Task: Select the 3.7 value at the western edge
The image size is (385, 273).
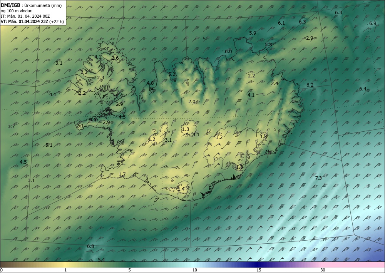Action: 11,127
